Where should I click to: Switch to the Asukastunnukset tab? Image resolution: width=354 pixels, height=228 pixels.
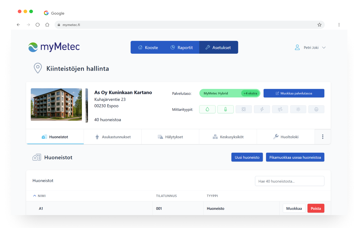pyautogui.click(x=113, y=137)
